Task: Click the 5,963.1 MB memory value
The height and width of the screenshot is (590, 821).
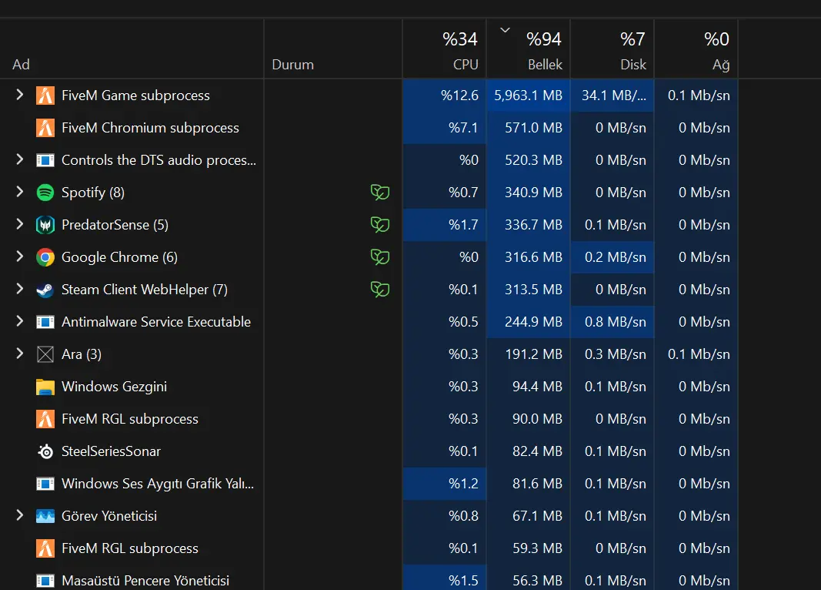Action: 529,96
